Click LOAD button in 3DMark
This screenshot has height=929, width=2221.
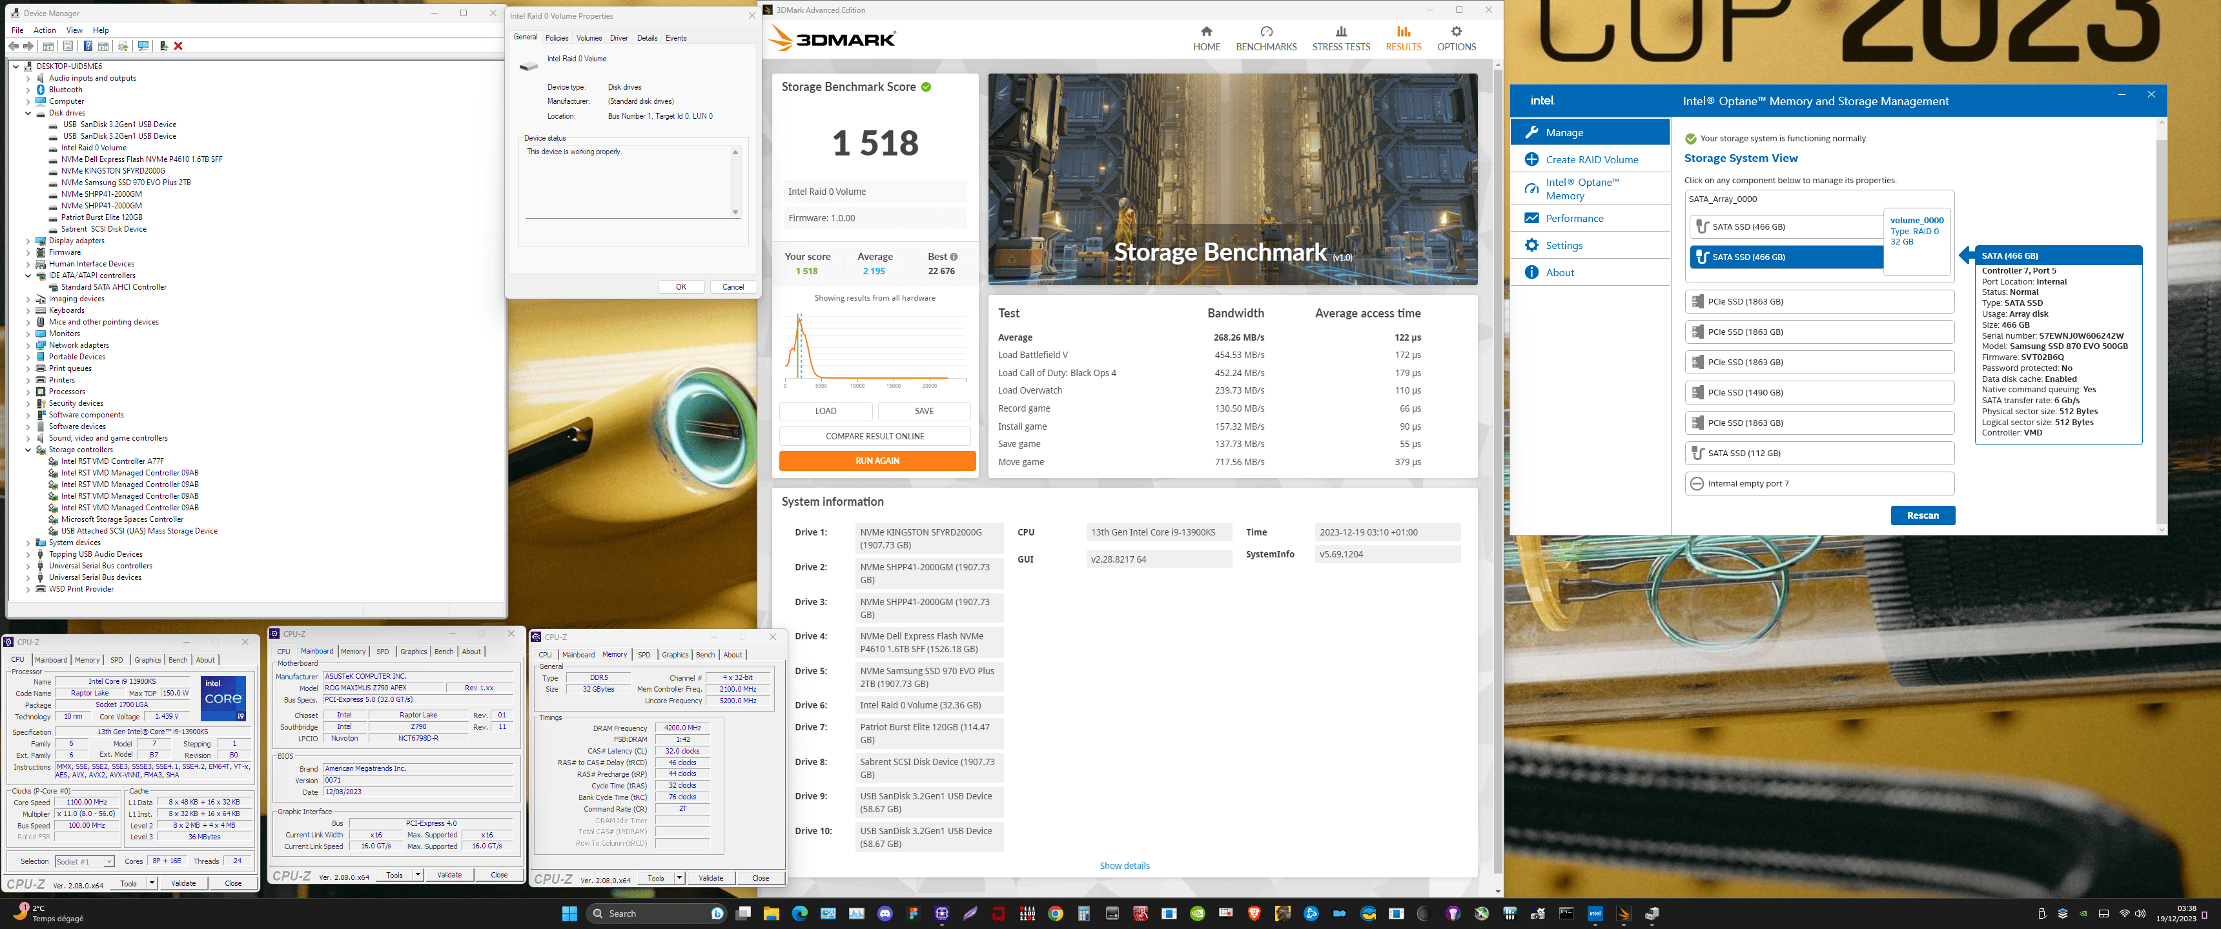click(x=826, y=411)
